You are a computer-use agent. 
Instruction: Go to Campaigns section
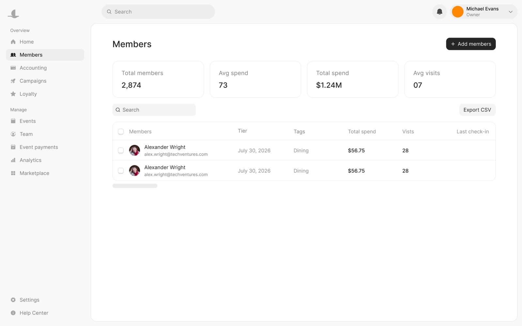pos(45,81)
